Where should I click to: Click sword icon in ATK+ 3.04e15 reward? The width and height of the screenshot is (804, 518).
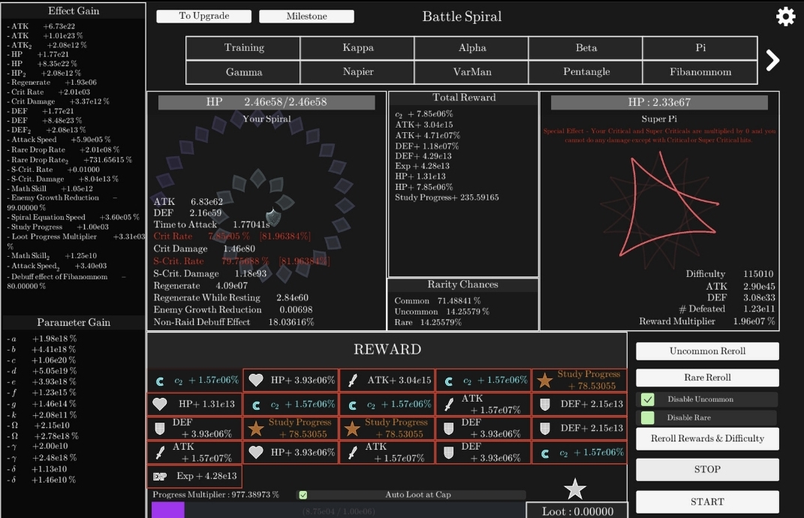(x=352, y=380)
